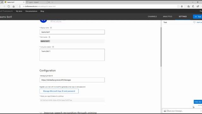Image resolution: width=202 pixels, height=114 pixels.
Task: Open Documentation in navigation
Action: coord(31,11)
